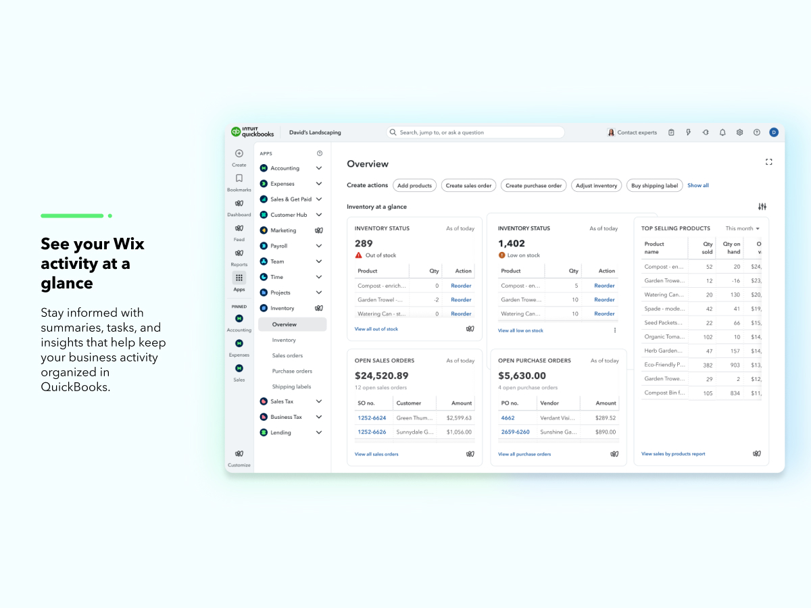Reorder Compost in Out of stock card

[x=461, y=286]
